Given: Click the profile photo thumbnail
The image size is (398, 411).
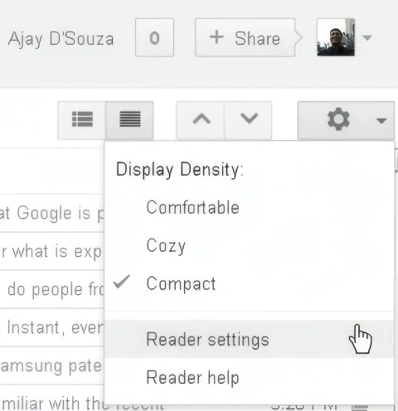Looking at the screenshot, I should pos(336,37).
